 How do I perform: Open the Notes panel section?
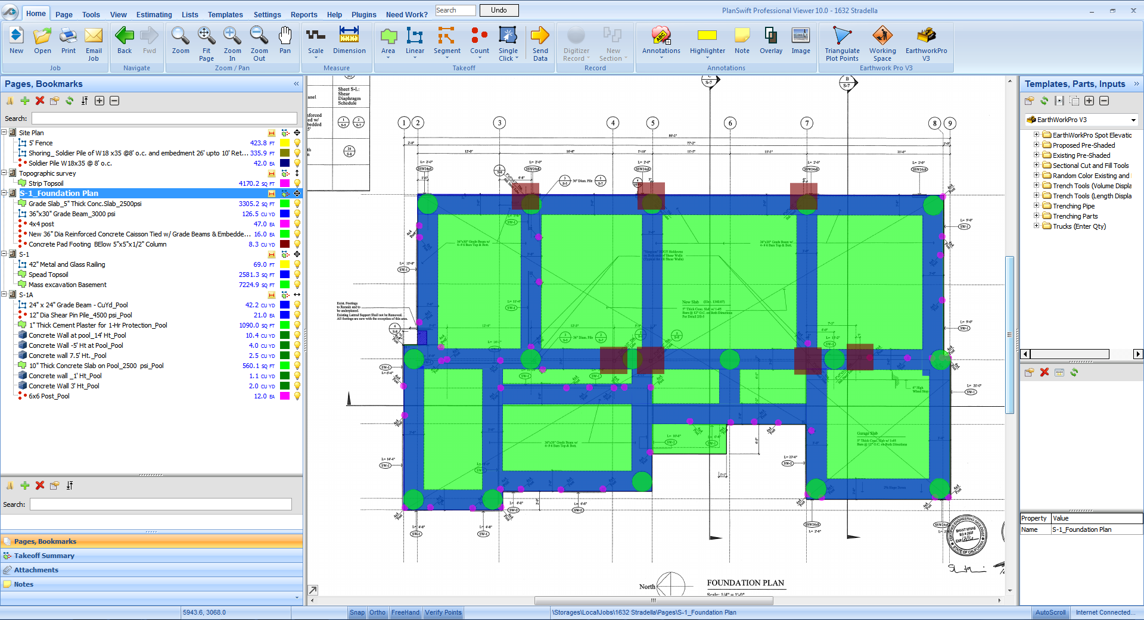(151, 584)
